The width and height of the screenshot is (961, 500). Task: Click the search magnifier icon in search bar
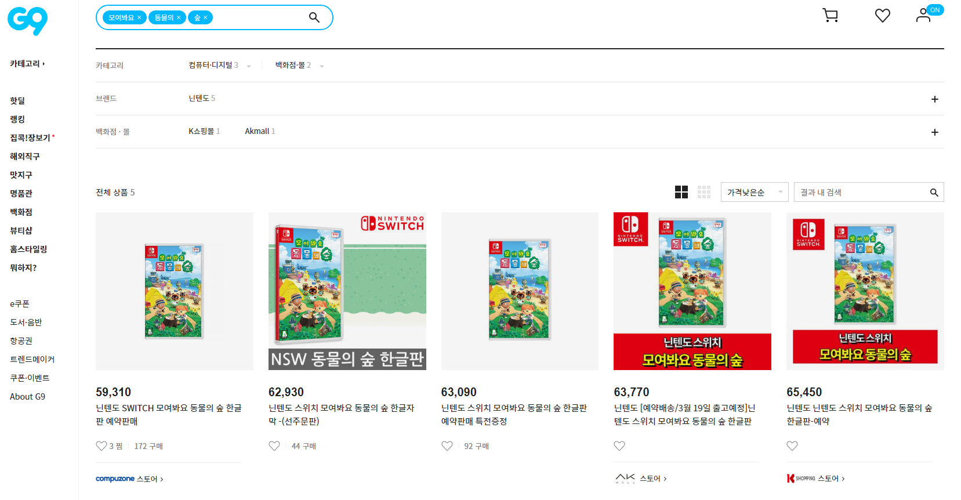coord(314,17)
